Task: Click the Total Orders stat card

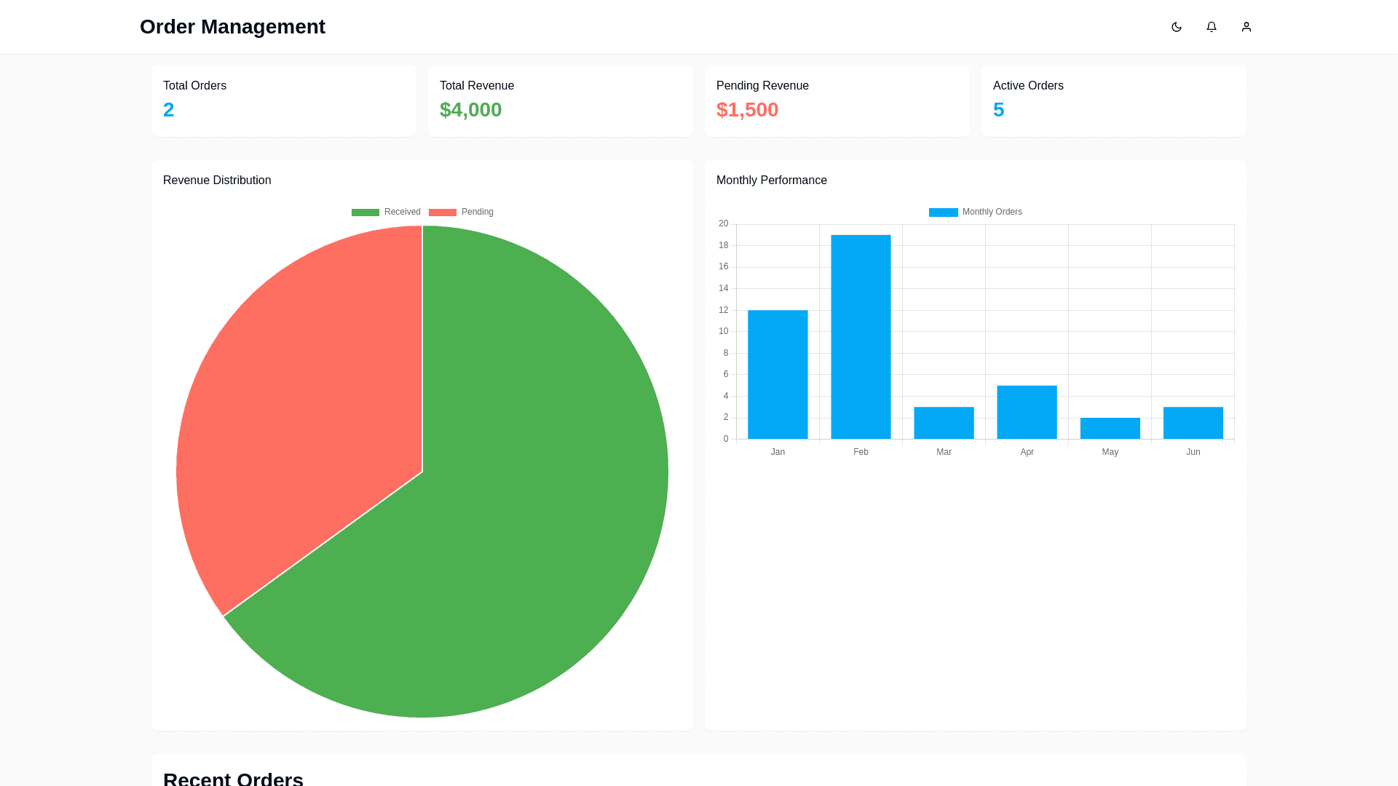Action: [283, 100]
